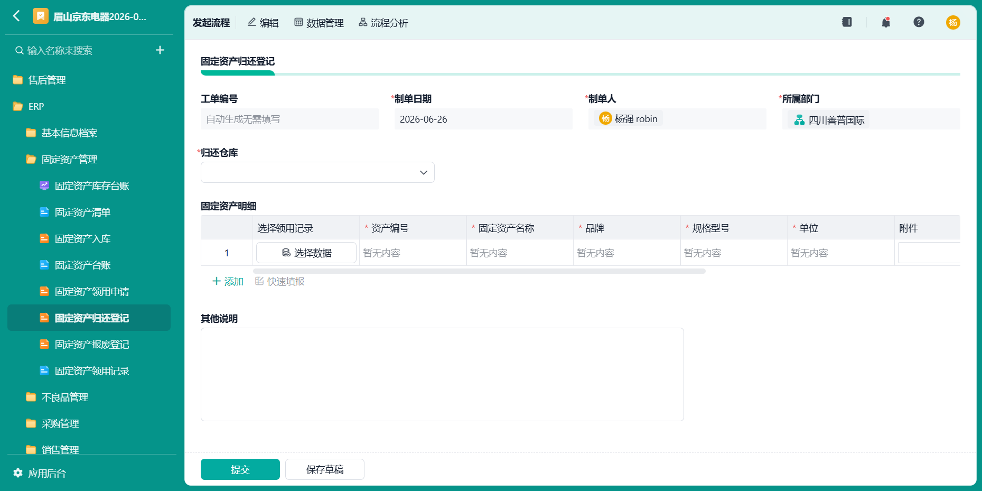Click 快速填报 link
This screenshot has height=491, width=982.
(280, 281)
